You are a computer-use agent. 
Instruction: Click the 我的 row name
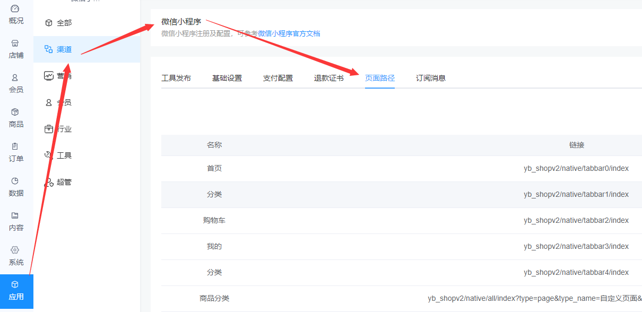[x=214, y=246]
